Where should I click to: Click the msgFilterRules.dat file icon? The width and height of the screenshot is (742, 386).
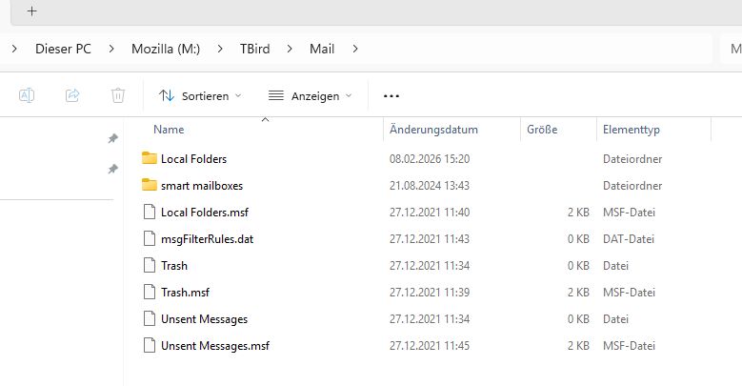pos(148,238)
